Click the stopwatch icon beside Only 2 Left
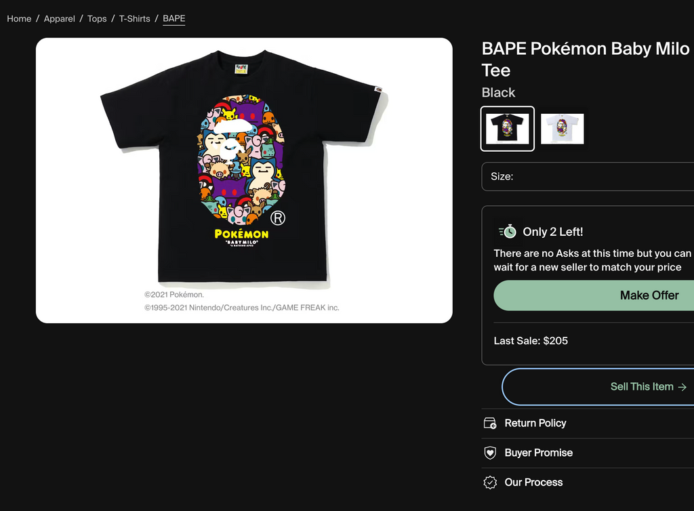Viewport: 694px width, 511px height. click(508, 232)
